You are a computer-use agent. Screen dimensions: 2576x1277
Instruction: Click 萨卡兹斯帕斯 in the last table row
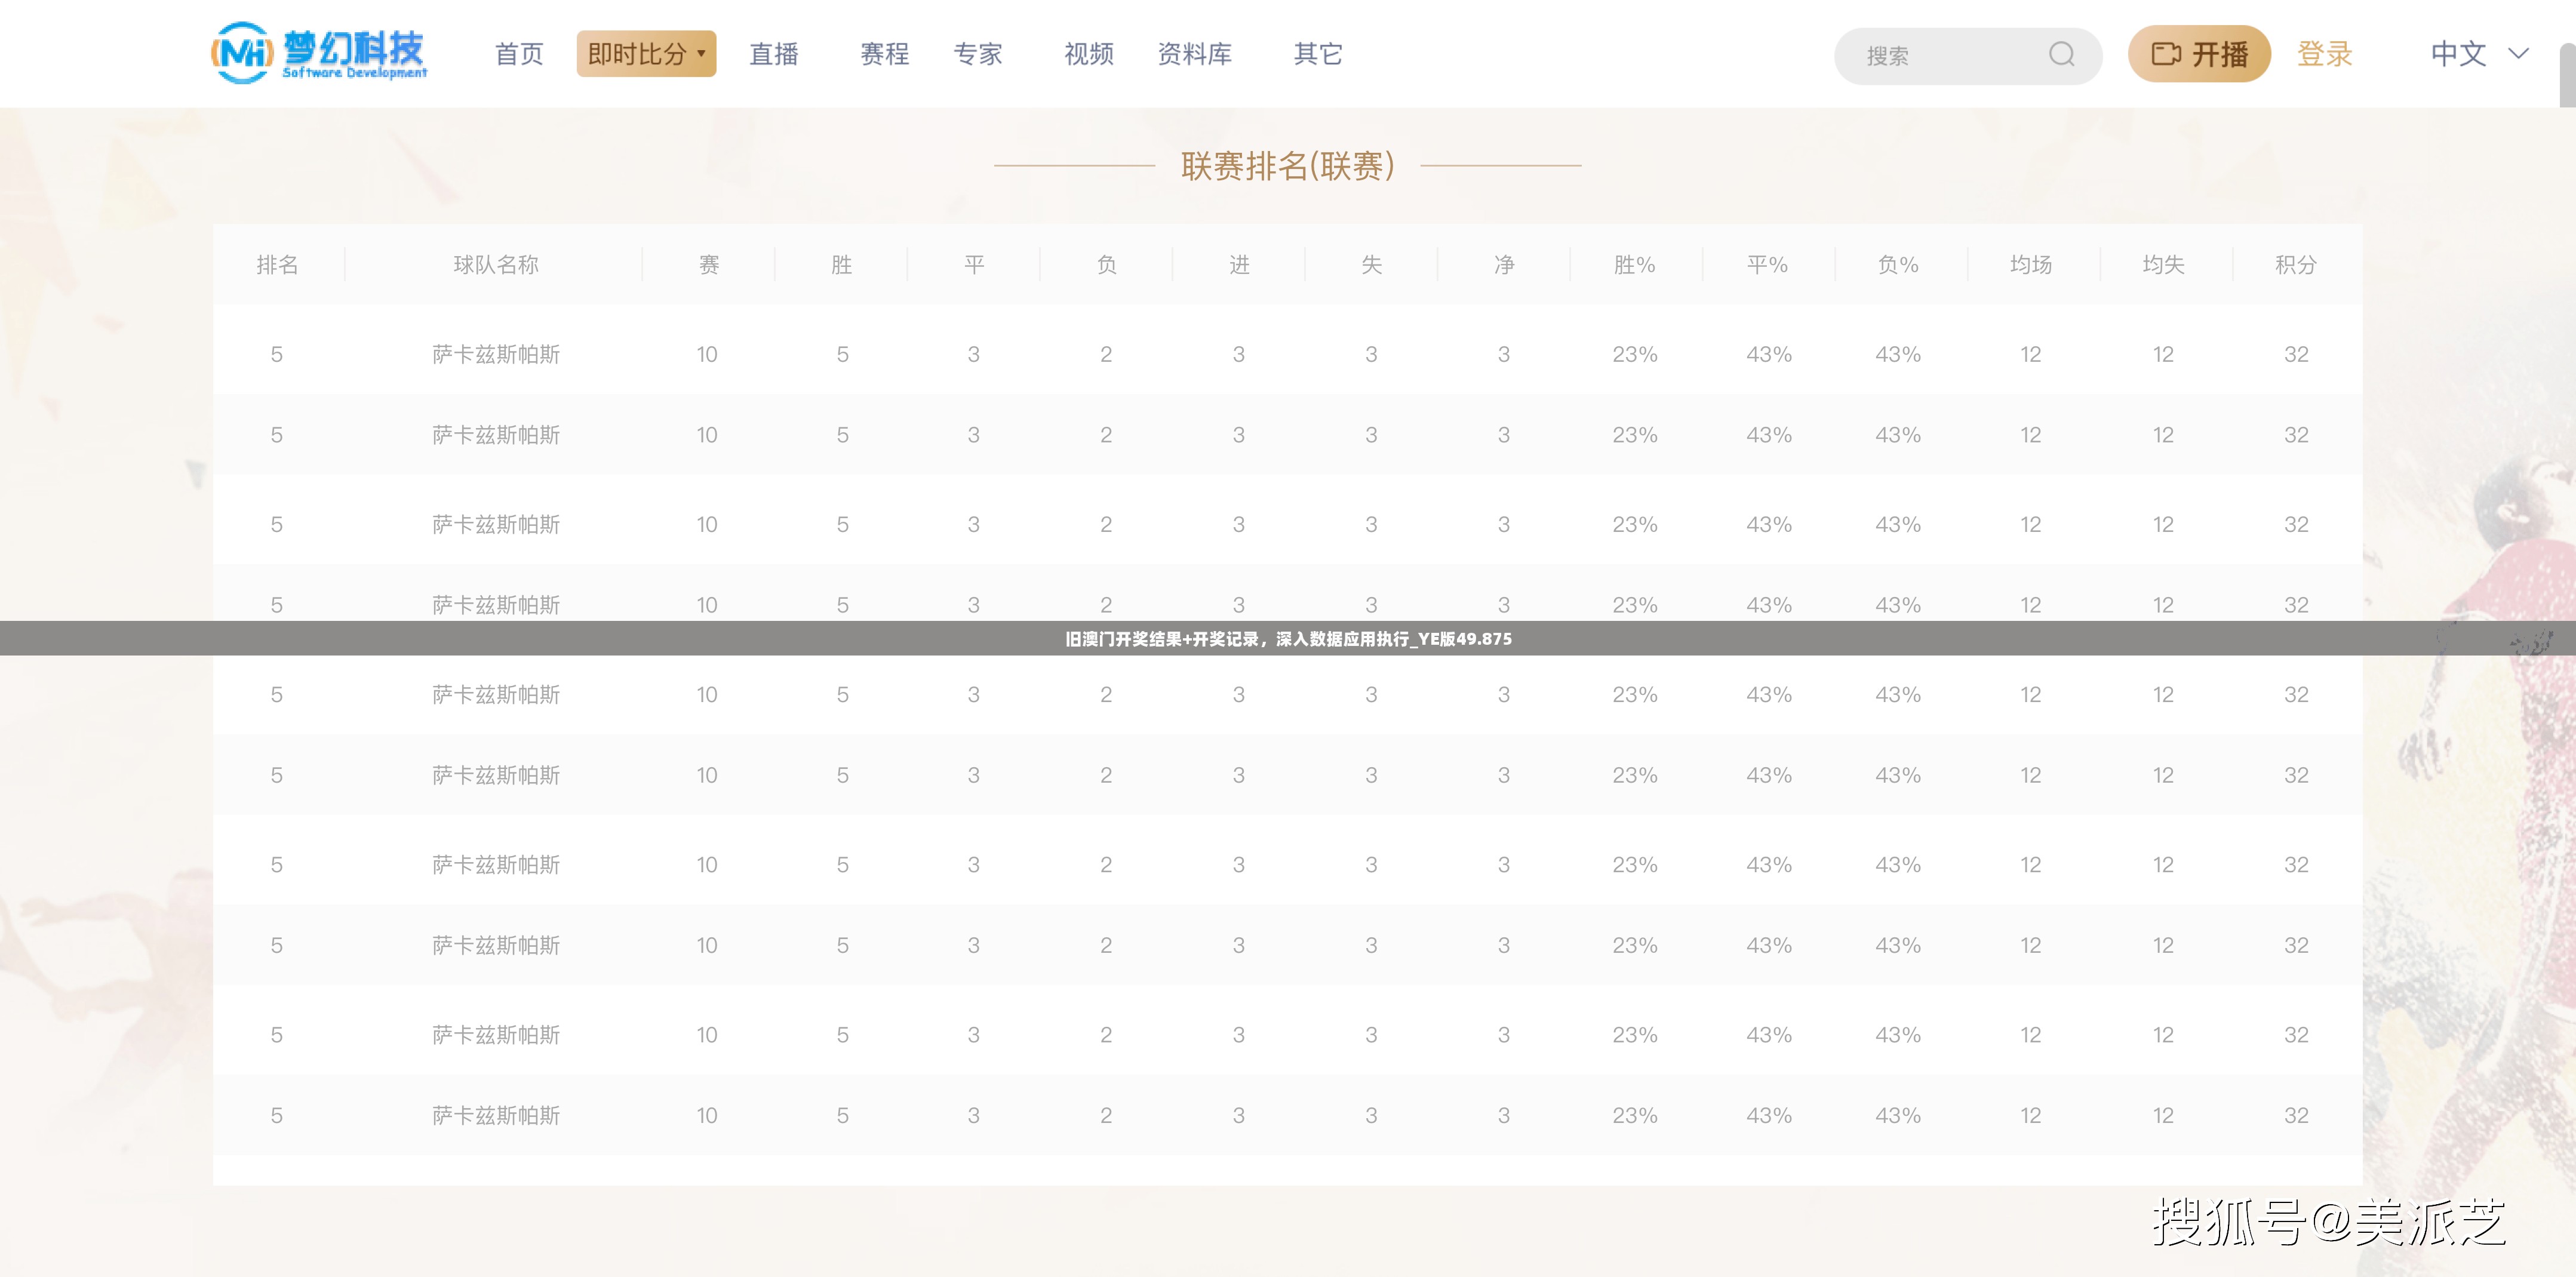point(496,1116)
